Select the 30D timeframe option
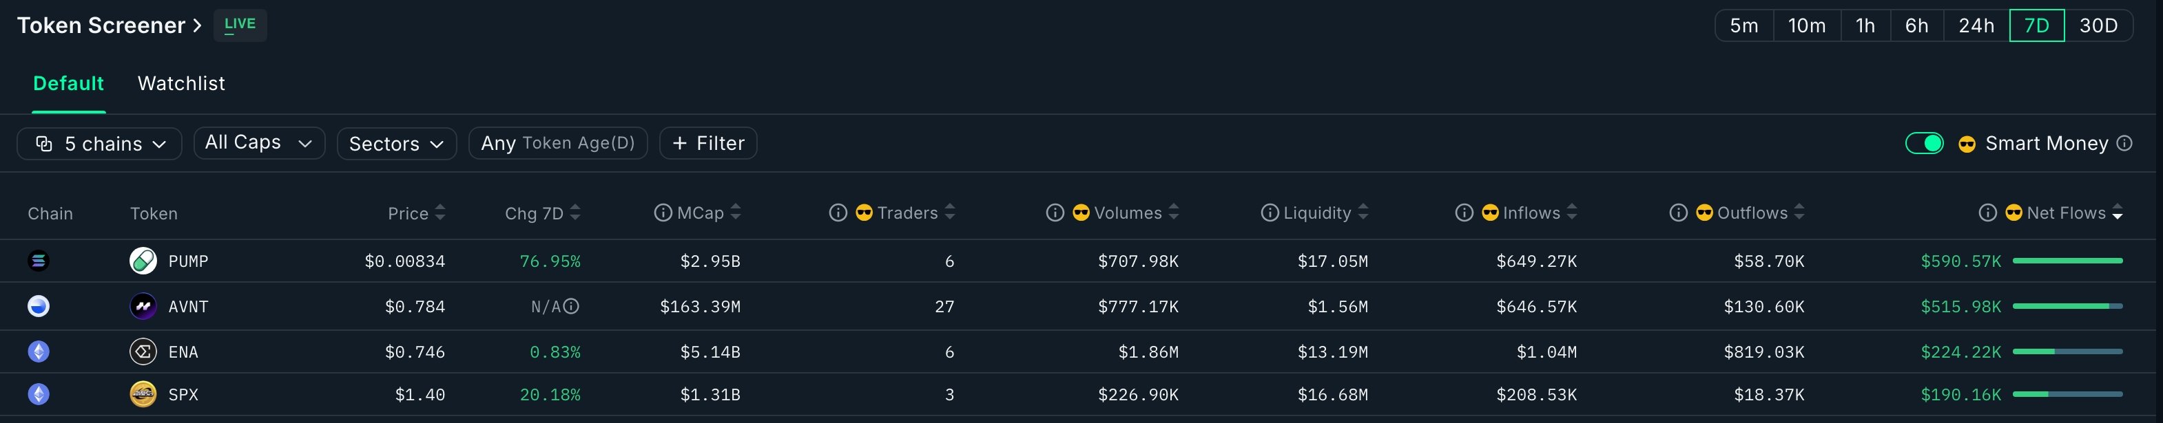2163x423 pixels. pyautogui.click(x=2098, y=26)
